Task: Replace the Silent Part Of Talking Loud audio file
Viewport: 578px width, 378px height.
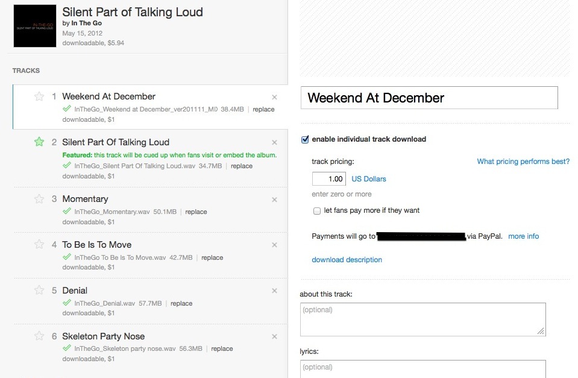Action: 242,166
